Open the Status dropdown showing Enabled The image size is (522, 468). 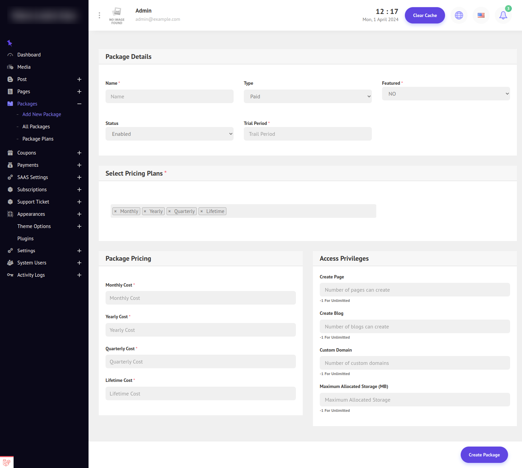pyautogui.click(x=169, y=134)
